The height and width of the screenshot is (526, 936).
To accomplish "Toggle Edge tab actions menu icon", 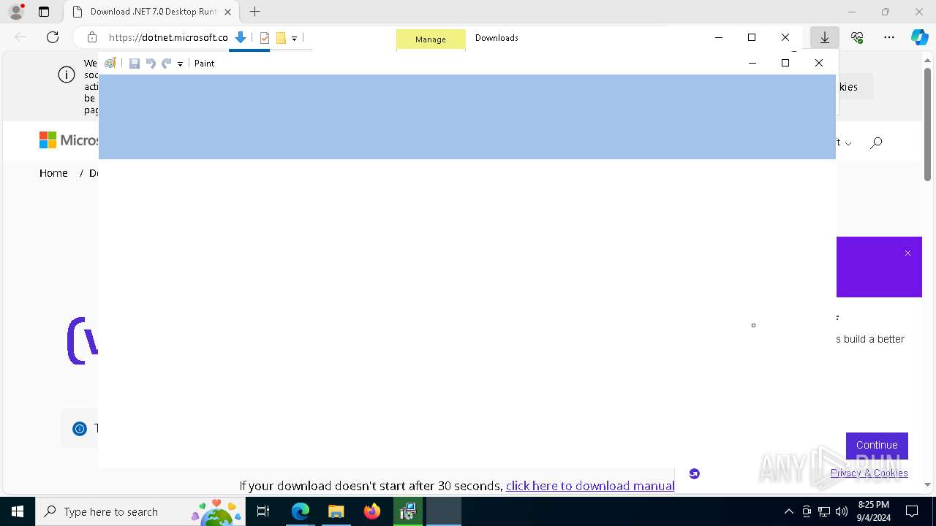I will point(44,12).
